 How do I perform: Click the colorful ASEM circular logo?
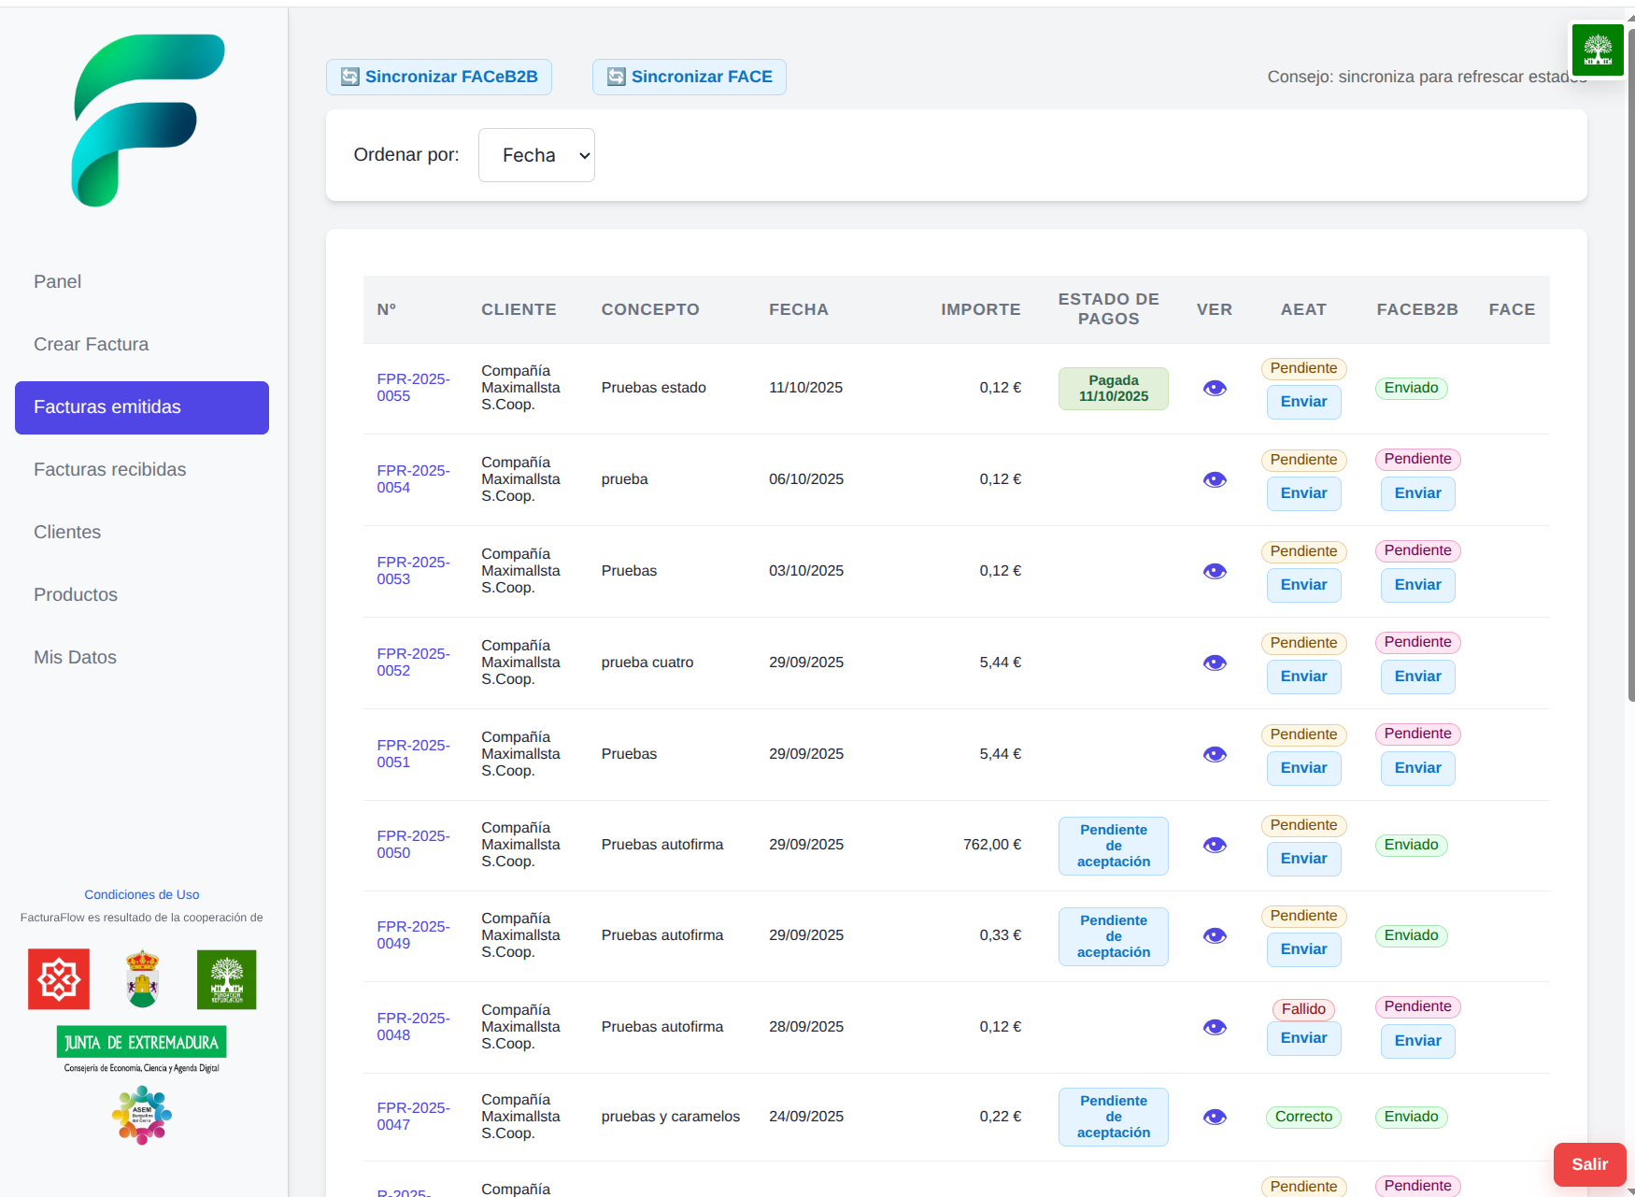(142, 1115)
